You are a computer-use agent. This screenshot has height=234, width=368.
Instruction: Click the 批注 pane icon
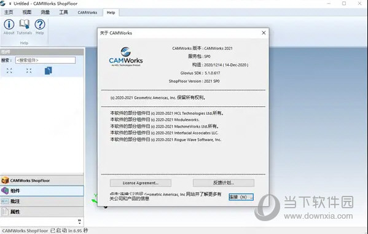(5, 201)
